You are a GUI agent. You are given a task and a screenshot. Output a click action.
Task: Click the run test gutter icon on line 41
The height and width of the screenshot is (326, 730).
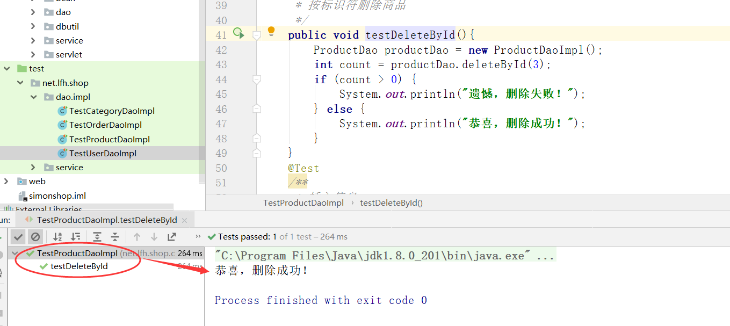238,33
